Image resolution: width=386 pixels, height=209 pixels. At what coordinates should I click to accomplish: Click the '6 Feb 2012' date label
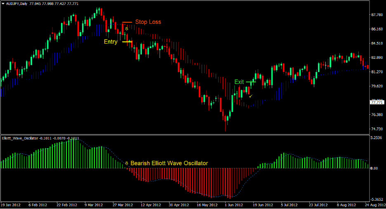click(38, 205)
